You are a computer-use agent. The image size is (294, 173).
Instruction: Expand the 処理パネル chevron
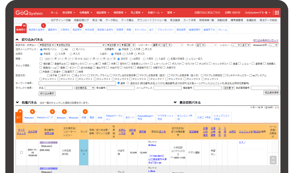17,102
